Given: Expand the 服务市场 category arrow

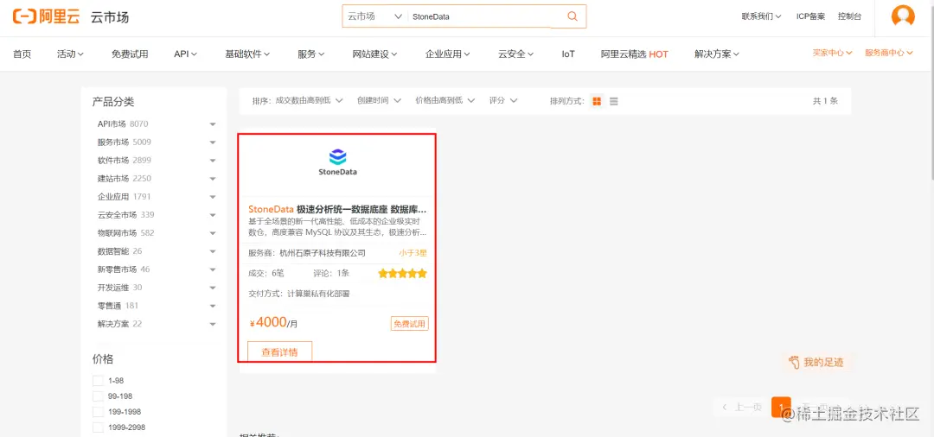Looking at the screenshot, I should coord(213,142).
